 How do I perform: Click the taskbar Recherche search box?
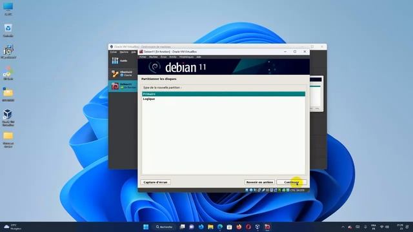point(164,227)
